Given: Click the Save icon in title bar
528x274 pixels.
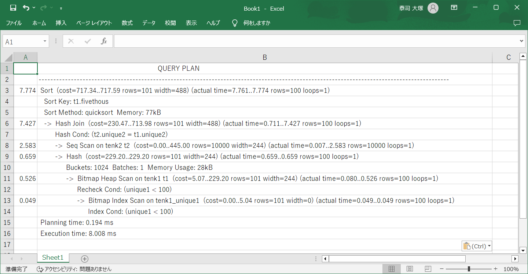Looking at the screenshot, I should [x=13, y=8].
